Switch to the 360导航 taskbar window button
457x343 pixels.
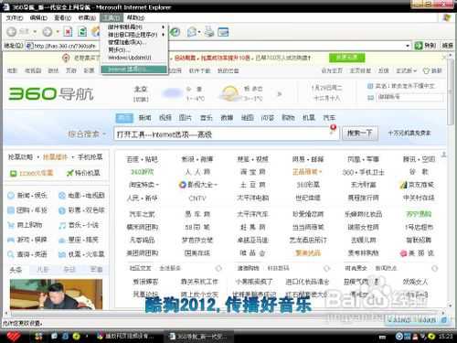click(198, 337)
